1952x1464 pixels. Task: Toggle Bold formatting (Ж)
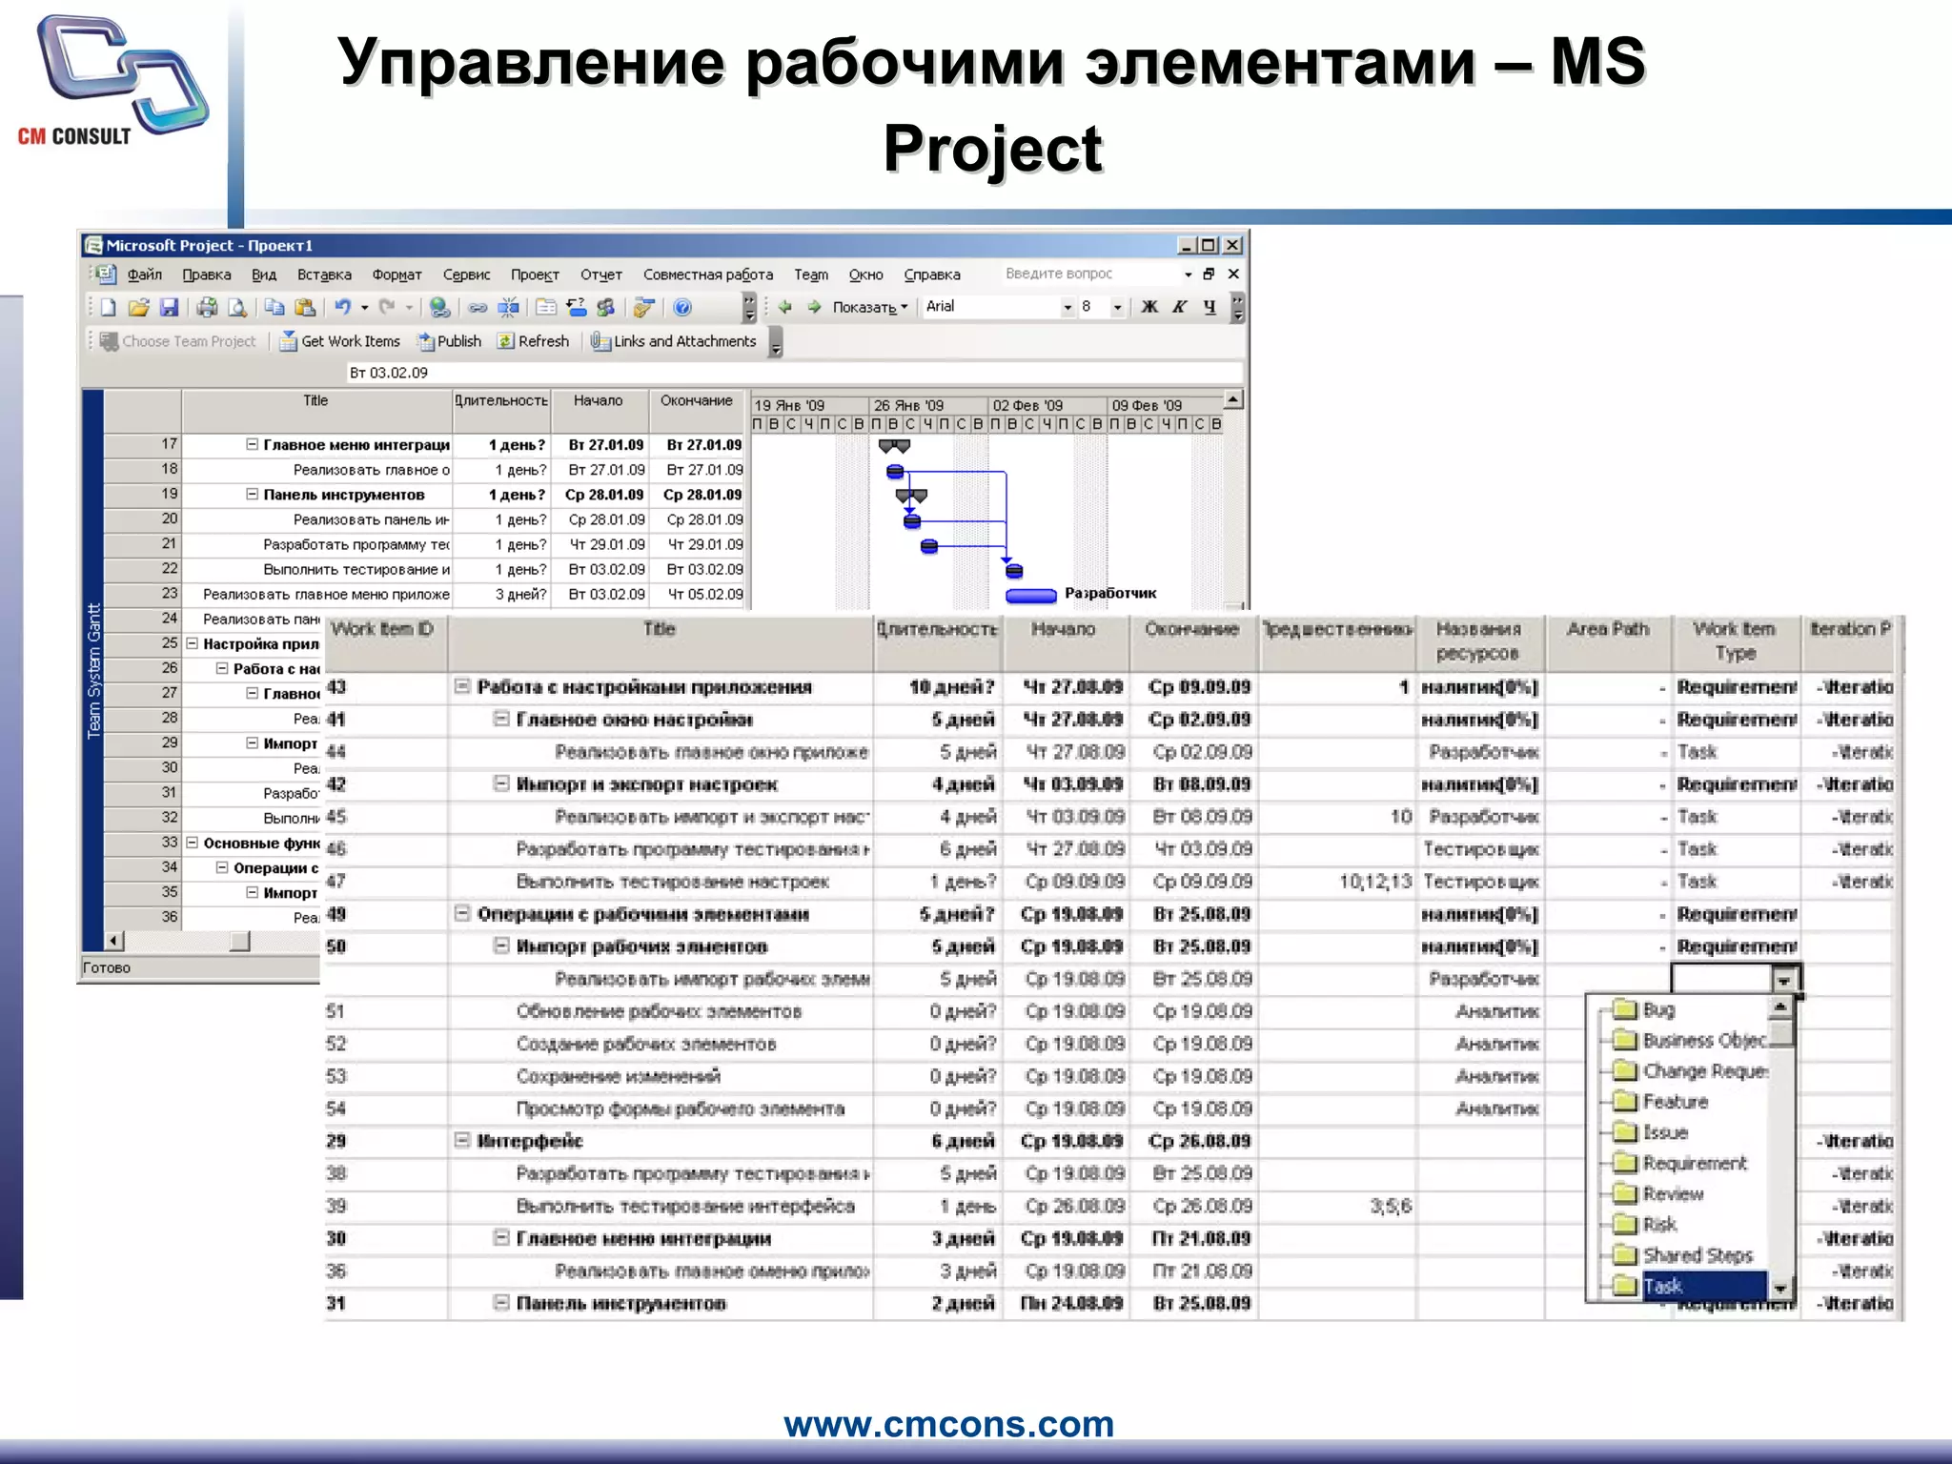[x=1150, y=307]
